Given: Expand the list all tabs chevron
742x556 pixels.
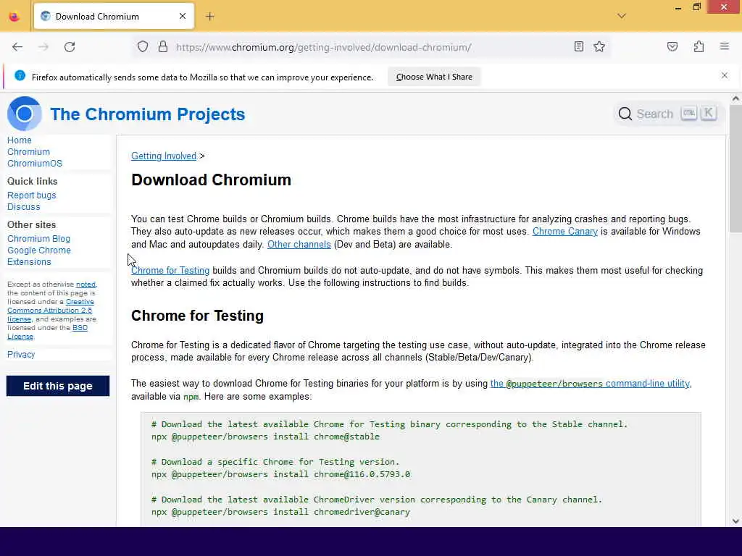Looking at the screenshot, I should pyautogui.click(x=622, y=16).
